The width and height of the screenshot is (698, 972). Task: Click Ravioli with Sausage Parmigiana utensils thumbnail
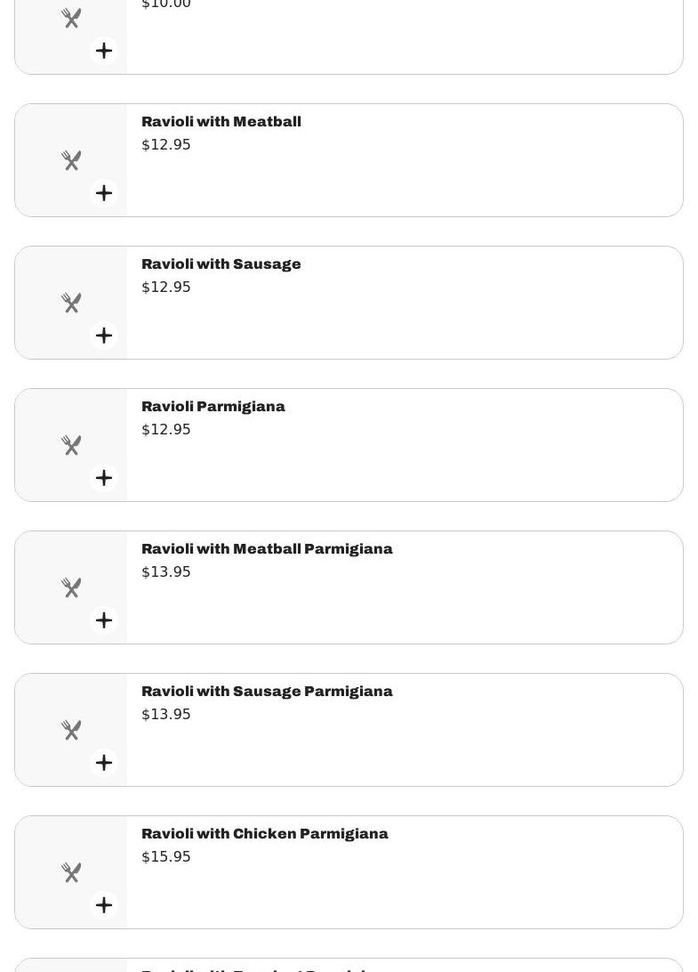(x=71, y=730)
